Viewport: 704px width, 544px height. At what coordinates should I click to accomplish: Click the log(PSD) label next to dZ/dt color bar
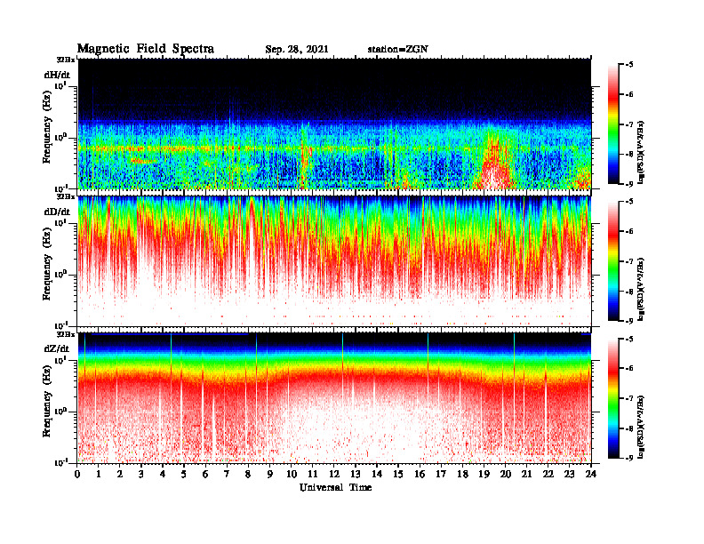pyautogui.click(x=641, y=427)
